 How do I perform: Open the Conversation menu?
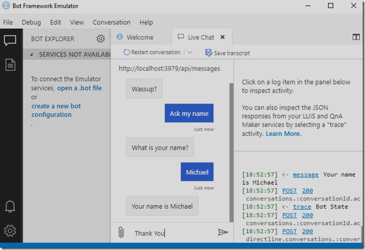(112, 23)
